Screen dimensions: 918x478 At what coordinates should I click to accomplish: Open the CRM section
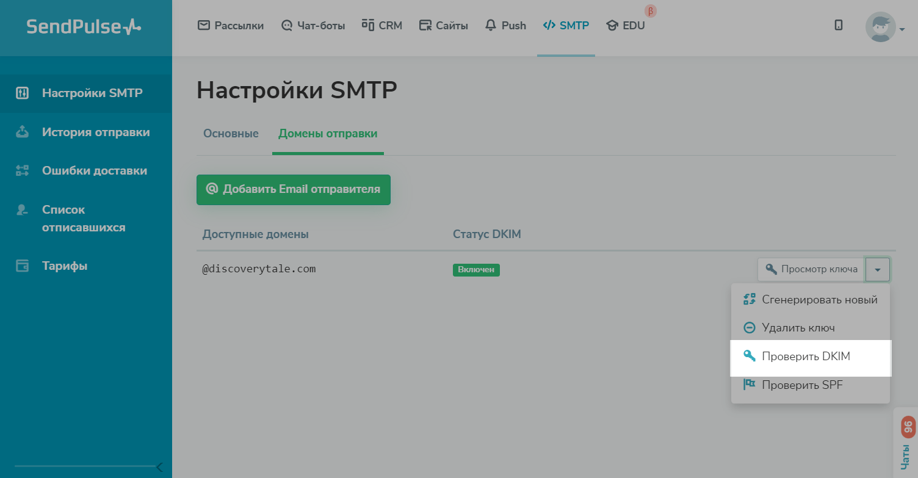tap(382, 26)
